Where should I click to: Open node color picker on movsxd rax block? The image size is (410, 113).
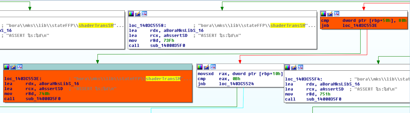click(200, 67)
